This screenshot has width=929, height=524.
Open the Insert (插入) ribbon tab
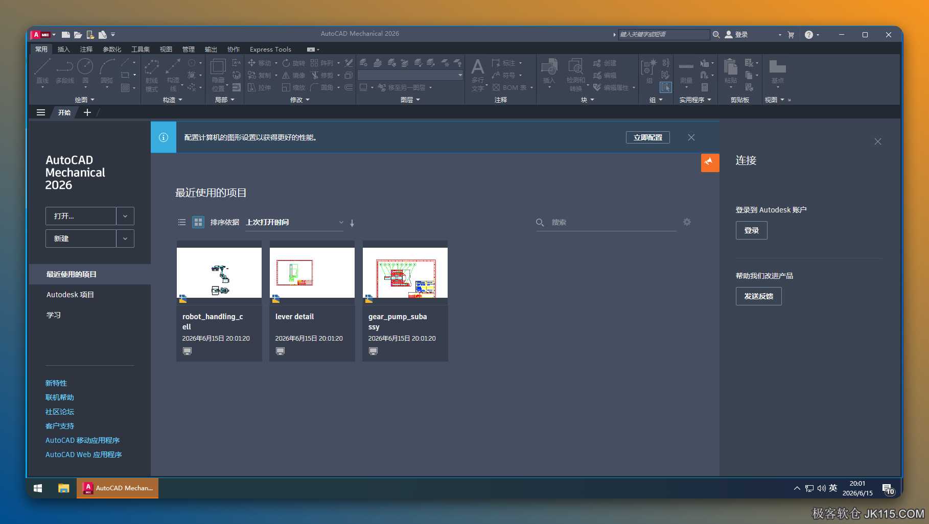tap(64, 49)
